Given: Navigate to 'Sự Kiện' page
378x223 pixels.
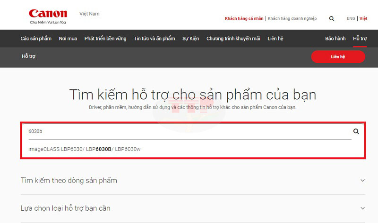Looking at the screenshot, I should (x=190, y=39).
